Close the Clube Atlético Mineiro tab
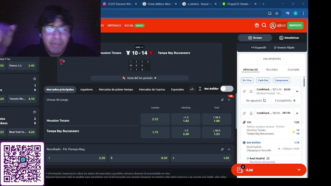The width and height of the screenshot is (331, 186). click(176, 4)
